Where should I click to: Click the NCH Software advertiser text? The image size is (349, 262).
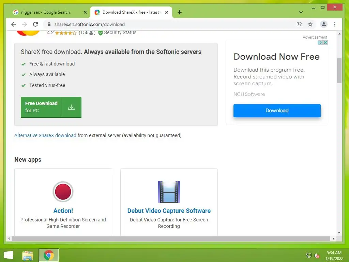[249, 94]
